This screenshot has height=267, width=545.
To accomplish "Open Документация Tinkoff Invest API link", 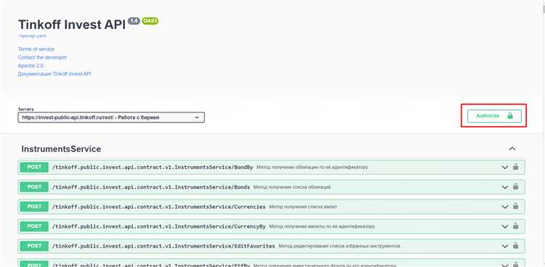I will (54, 74).
